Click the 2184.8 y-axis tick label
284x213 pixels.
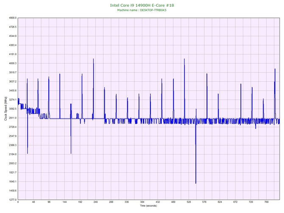tap(13, 155)
